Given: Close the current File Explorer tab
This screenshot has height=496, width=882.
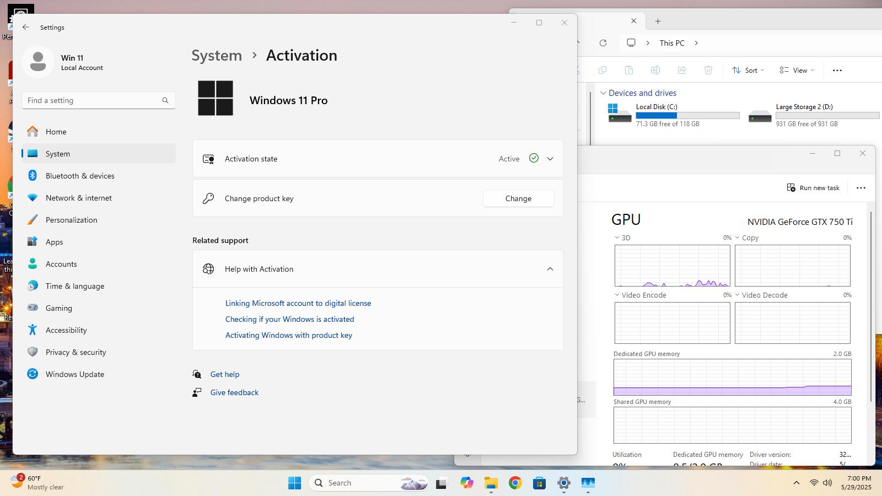Looking at the screenshot, I should [633, 21].
